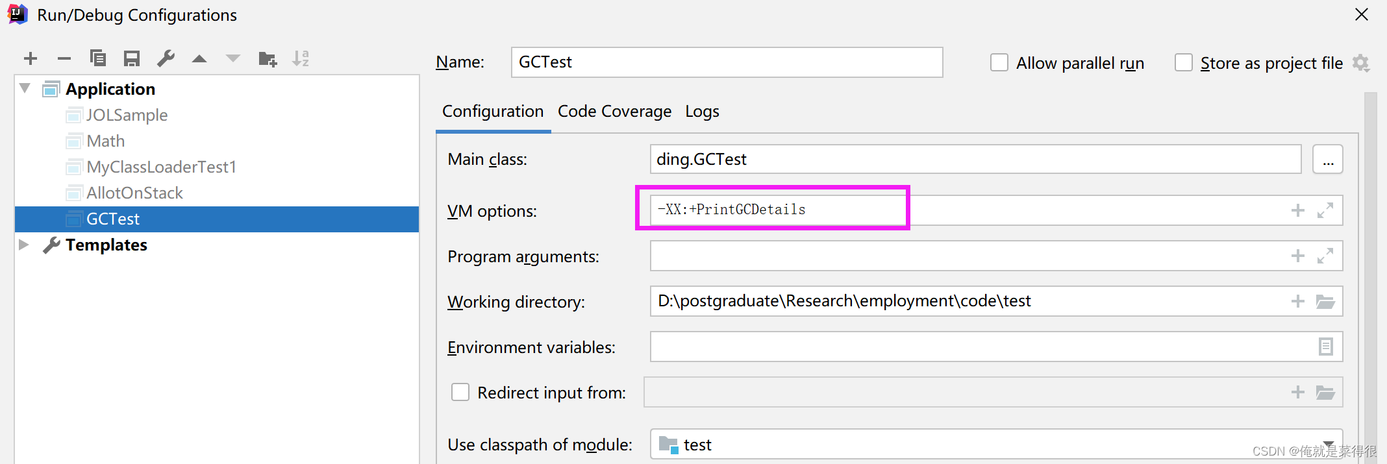Switch to the Code Coverage tab

pos(614,112)
